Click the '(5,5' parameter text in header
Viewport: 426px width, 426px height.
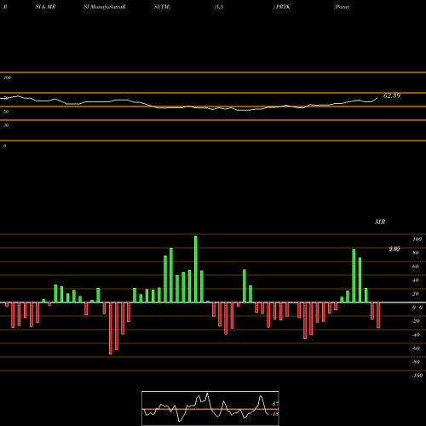[219, 7]
